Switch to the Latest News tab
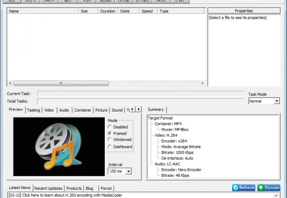This screenshot has width=287, height=198. [x=19, y=187]
